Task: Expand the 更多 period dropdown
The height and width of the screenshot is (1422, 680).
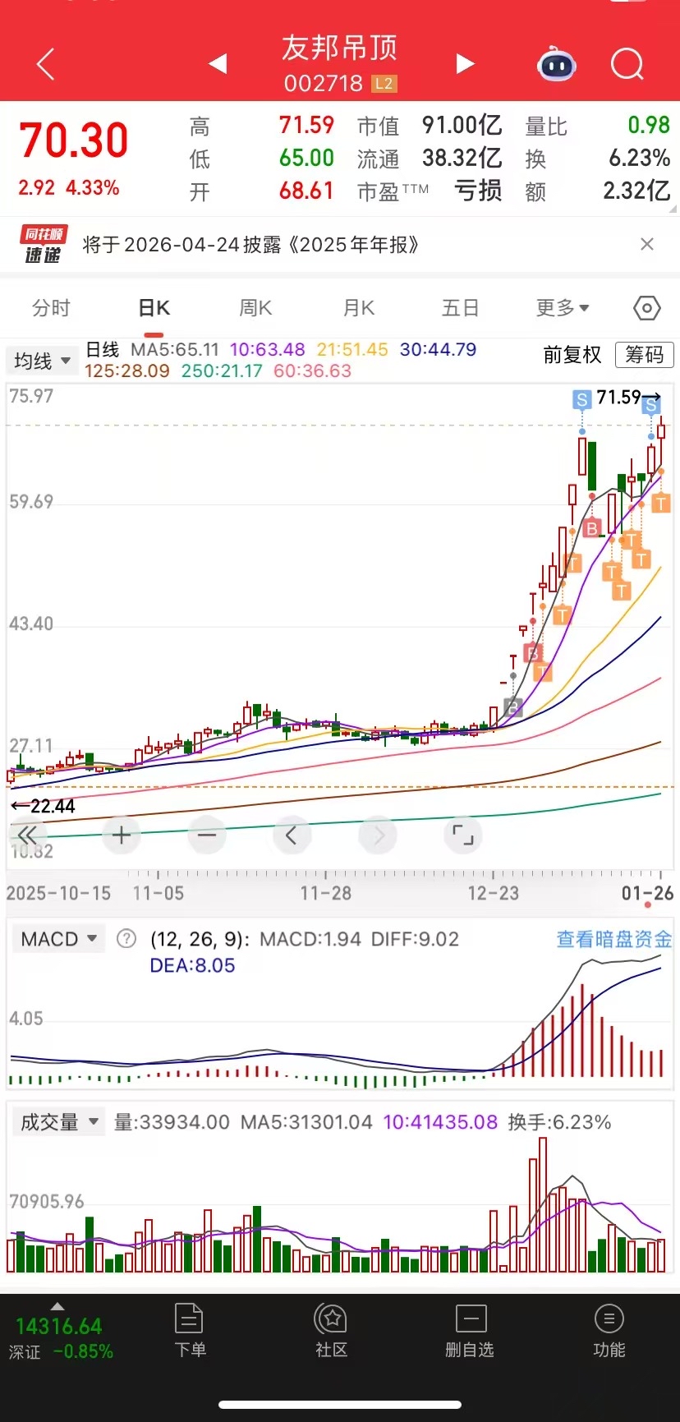Action: point(563,308)
